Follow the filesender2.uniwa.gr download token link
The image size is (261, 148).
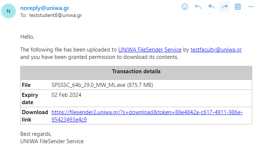147,116
